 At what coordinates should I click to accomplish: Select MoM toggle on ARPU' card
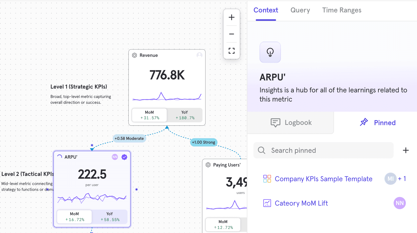[74, 217]
